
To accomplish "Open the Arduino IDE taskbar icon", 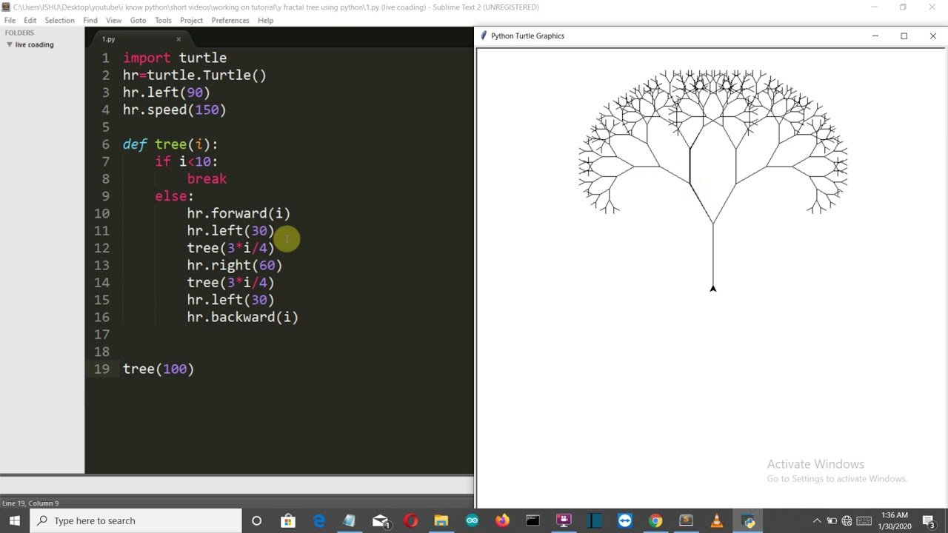I will click(x=472, y=520).
